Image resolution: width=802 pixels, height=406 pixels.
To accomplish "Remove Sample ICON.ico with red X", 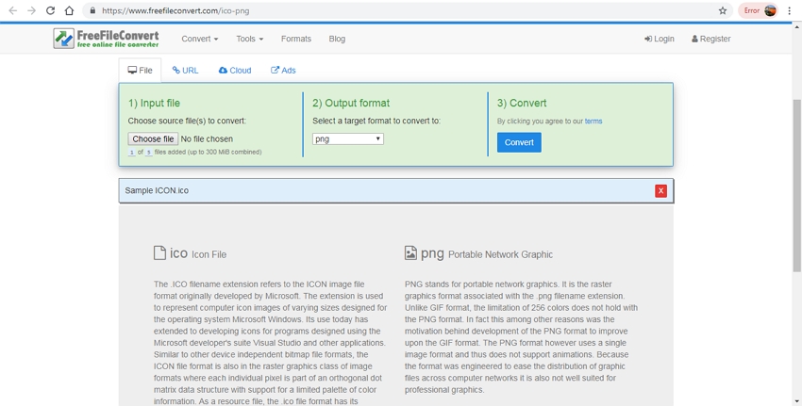I will (x=660, y=190).
